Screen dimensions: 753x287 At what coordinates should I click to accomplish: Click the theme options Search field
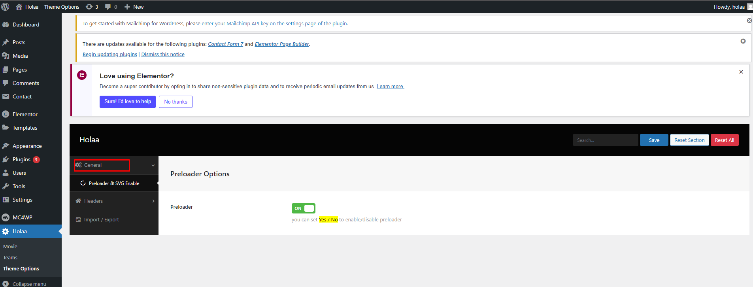pos(605,140)
